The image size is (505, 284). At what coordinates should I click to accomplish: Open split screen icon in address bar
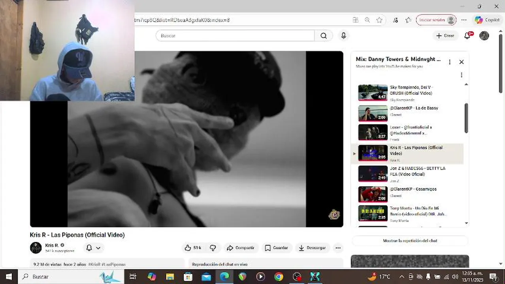356,20
